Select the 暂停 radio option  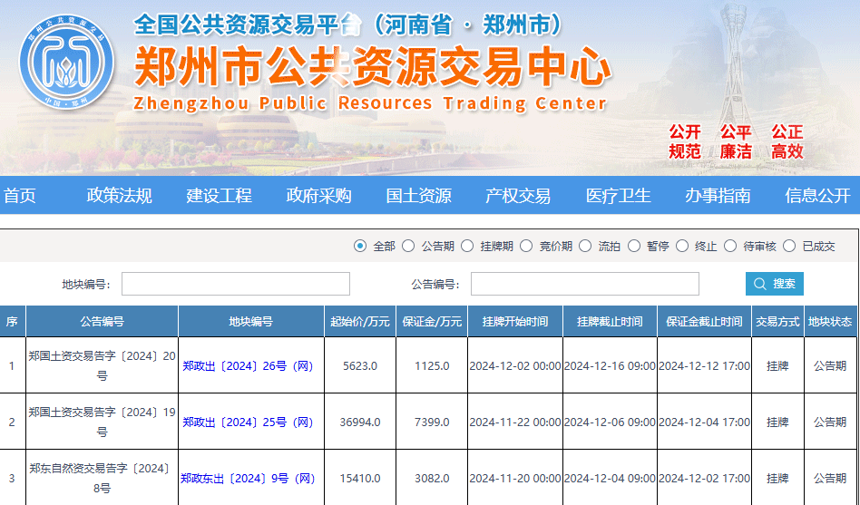click(633, 246)
